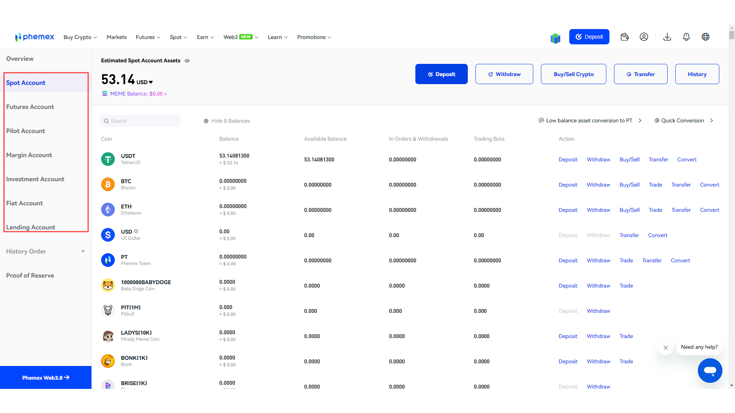Screen dimensions: 735x413
Task: Select Investment Account in sidebar
Action: [35, 179]
